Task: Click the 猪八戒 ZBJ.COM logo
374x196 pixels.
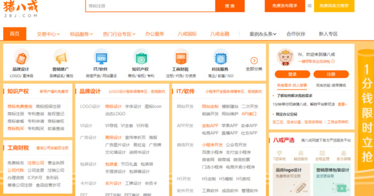Action: pyautogui.click(x=20, y=9)
